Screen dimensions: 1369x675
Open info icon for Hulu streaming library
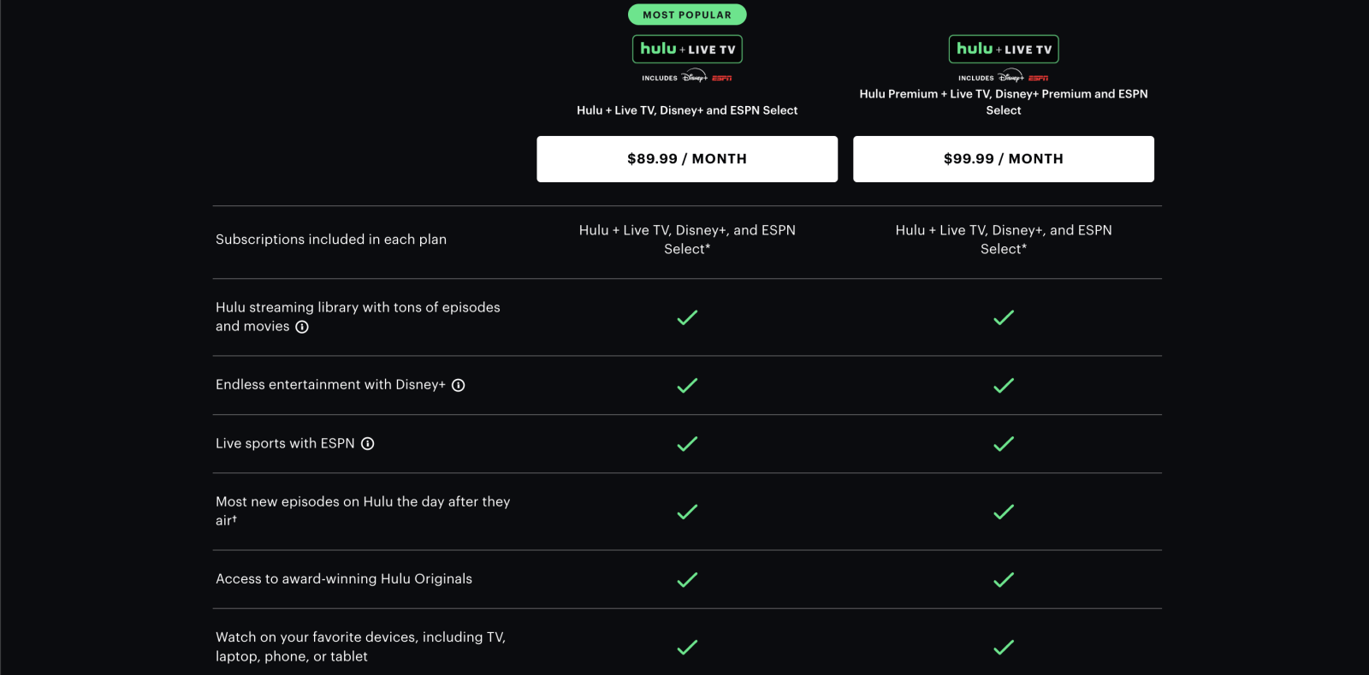pos(302,327)
